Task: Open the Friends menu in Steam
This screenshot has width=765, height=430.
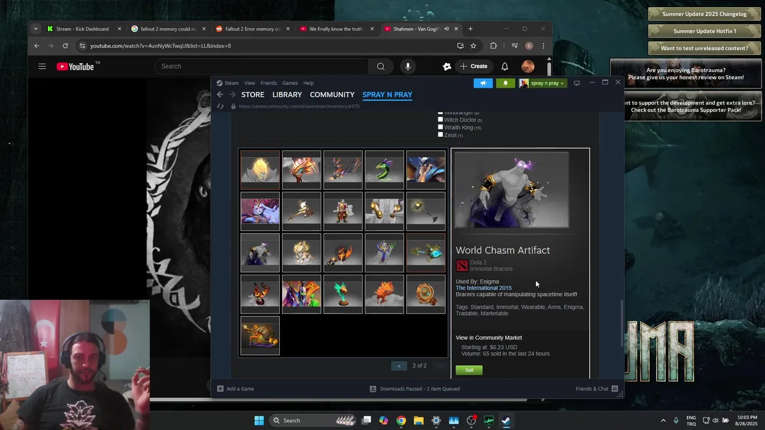Action: pyautogui.click(x=268, y=83)
